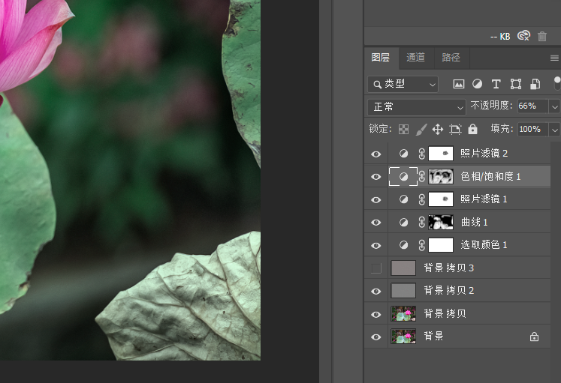Filter layers by pixel layer type

pos(458,84)
